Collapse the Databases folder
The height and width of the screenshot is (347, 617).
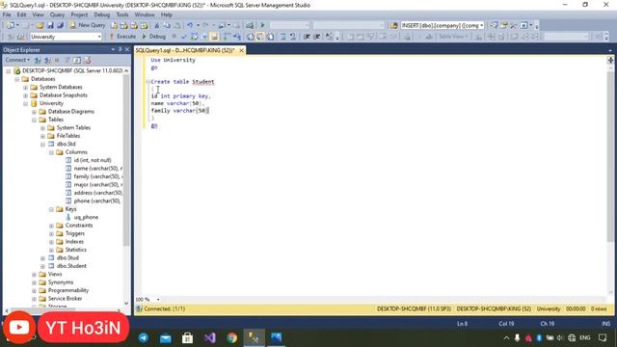pos(17,79)
